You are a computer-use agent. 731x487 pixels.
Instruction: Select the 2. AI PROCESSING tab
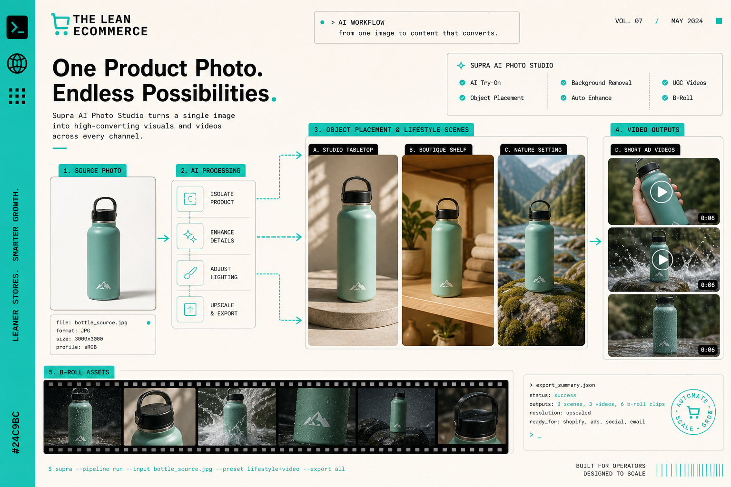coord(210,171)
